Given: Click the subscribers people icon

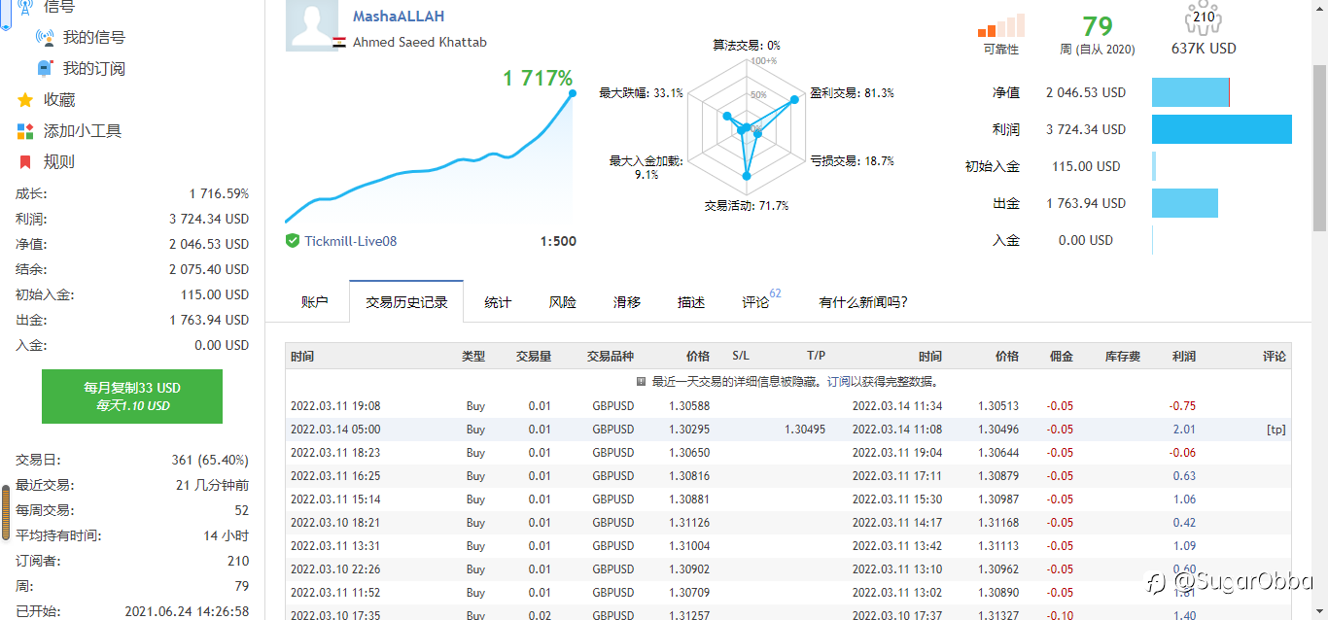Looking at the screenshot, I should point(1204,17).
